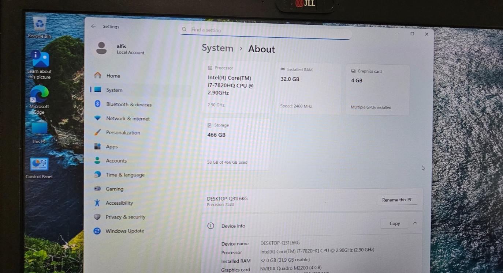Click the System monitor icon
Image resolution: width=503 pixels, height=273 pixels.
pos(97,90)
